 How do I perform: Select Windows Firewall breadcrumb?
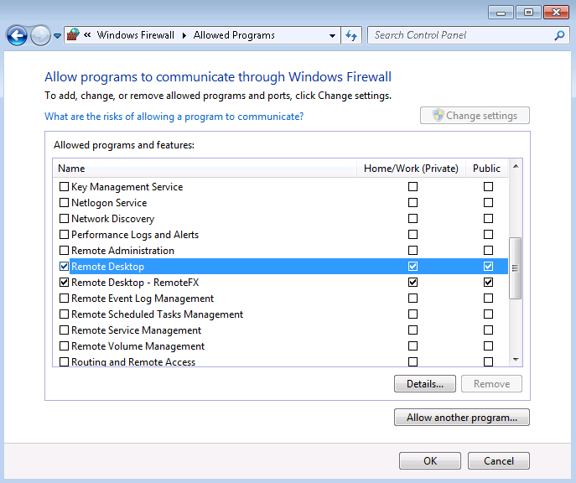(x=136, y=35)
